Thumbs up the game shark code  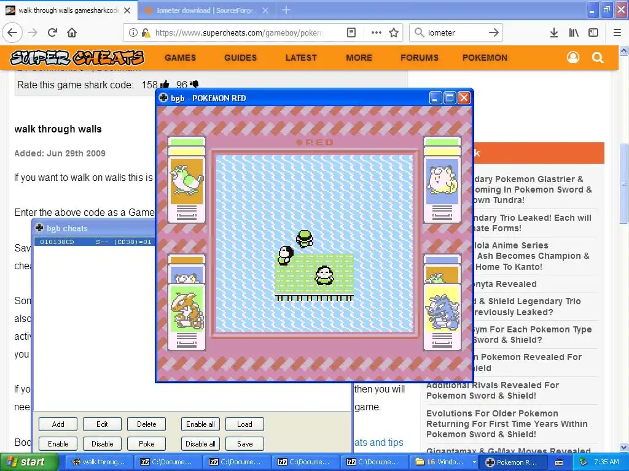[165, 85]
